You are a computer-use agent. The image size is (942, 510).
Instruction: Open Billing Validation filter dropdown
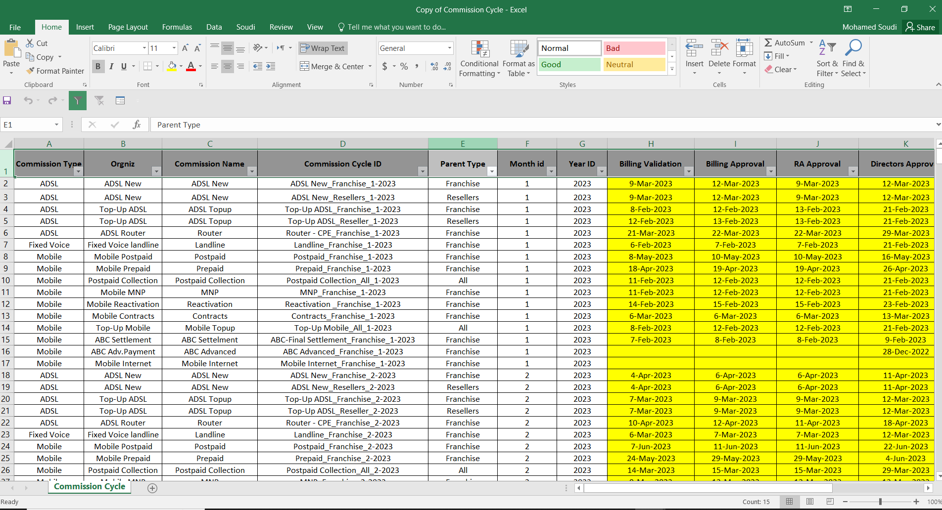pos(689,171)
